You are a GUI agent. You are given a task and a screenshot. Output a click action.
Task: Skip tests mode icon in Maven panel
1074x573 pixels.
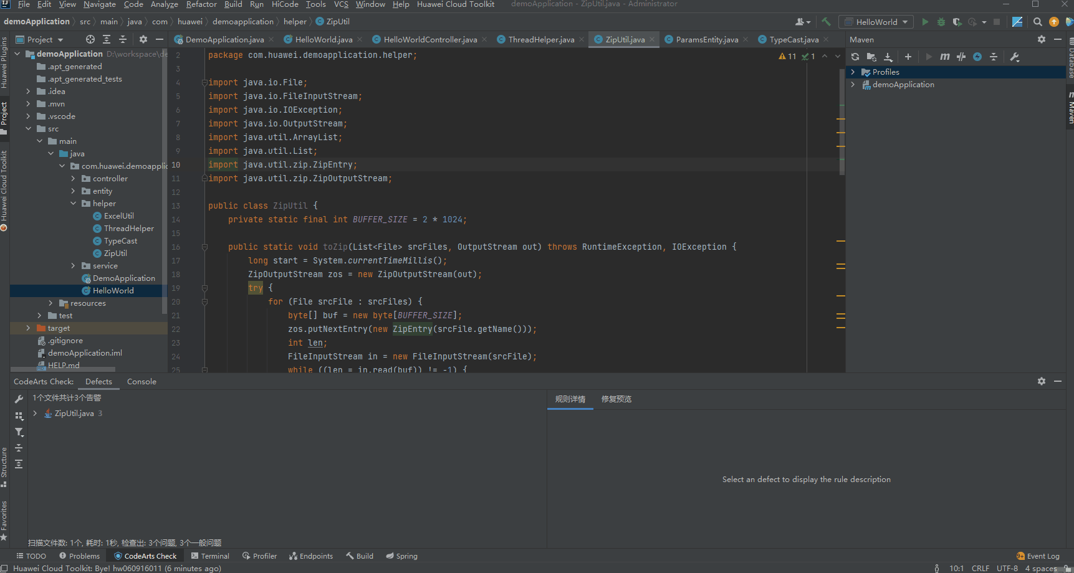pyautogui.click(x=961, y=56)
